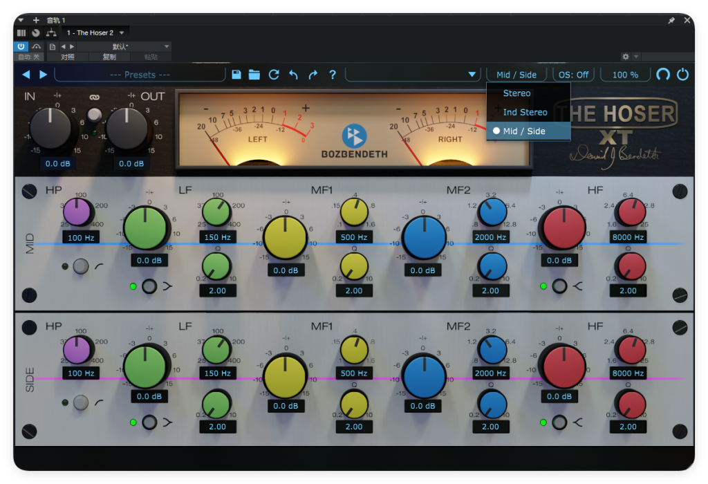Click the MID MF1 yellow Q knob
This screenshot has width=708, height=484.
click(x=354, y=266)
